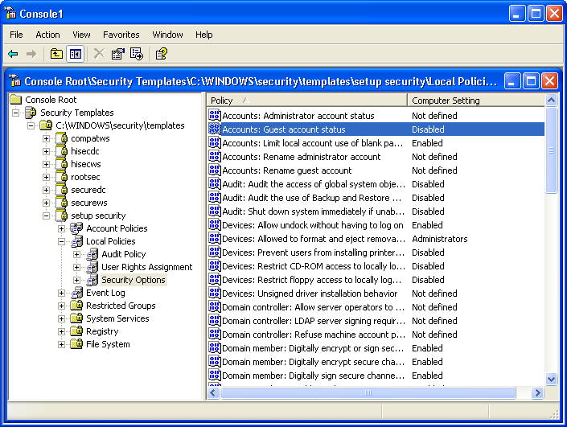Toggle the Show/Hide Console Tree button

coord(75,54)
